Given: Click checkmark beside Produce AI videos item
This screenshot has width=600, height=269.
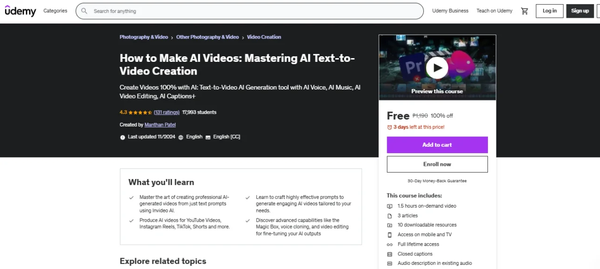Looking at the screenshot, I should (132, 221).
